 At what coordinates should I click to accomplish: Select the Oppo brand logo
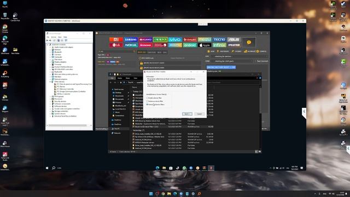[x=160, y=39]
